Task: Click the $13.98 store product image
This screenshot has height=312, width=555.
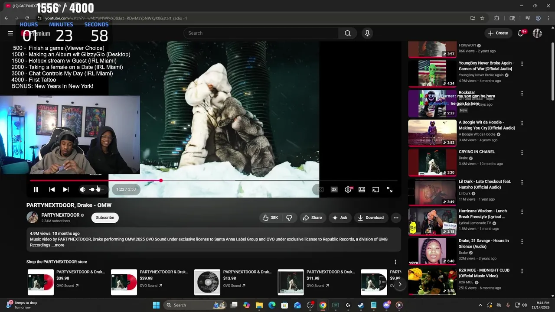Action: point(207,282)
